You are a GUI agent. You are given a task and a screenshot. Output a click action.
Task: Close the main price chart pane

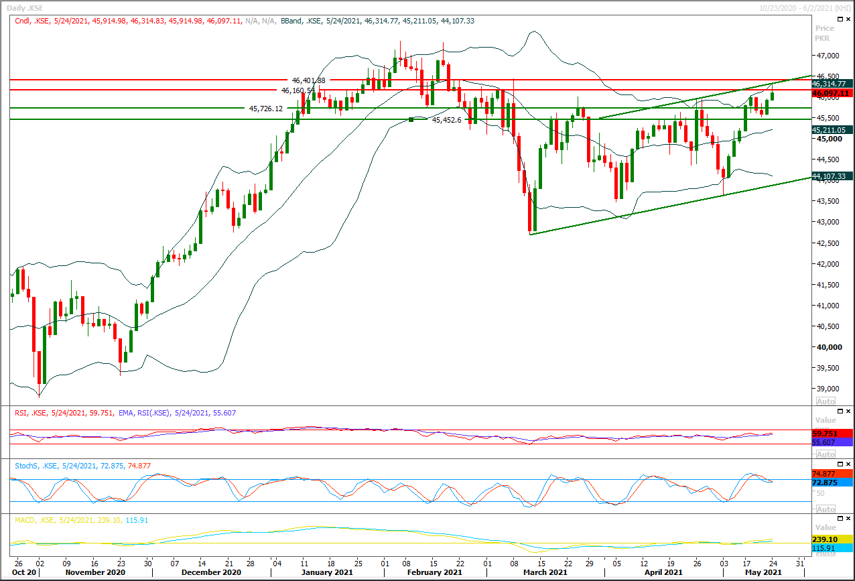(x=848, y=21)
